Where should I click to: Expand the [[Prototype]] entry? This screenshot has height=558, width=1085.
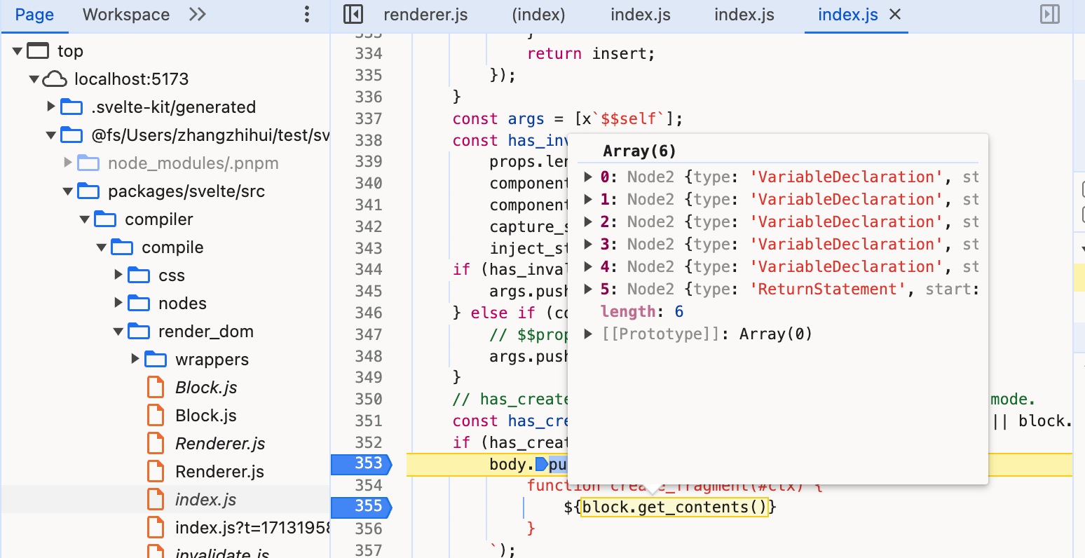pyautogui.click(x=588, y=334)
